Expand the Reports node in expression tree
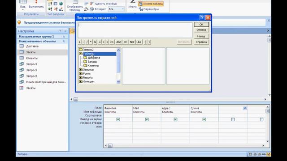 81,77
